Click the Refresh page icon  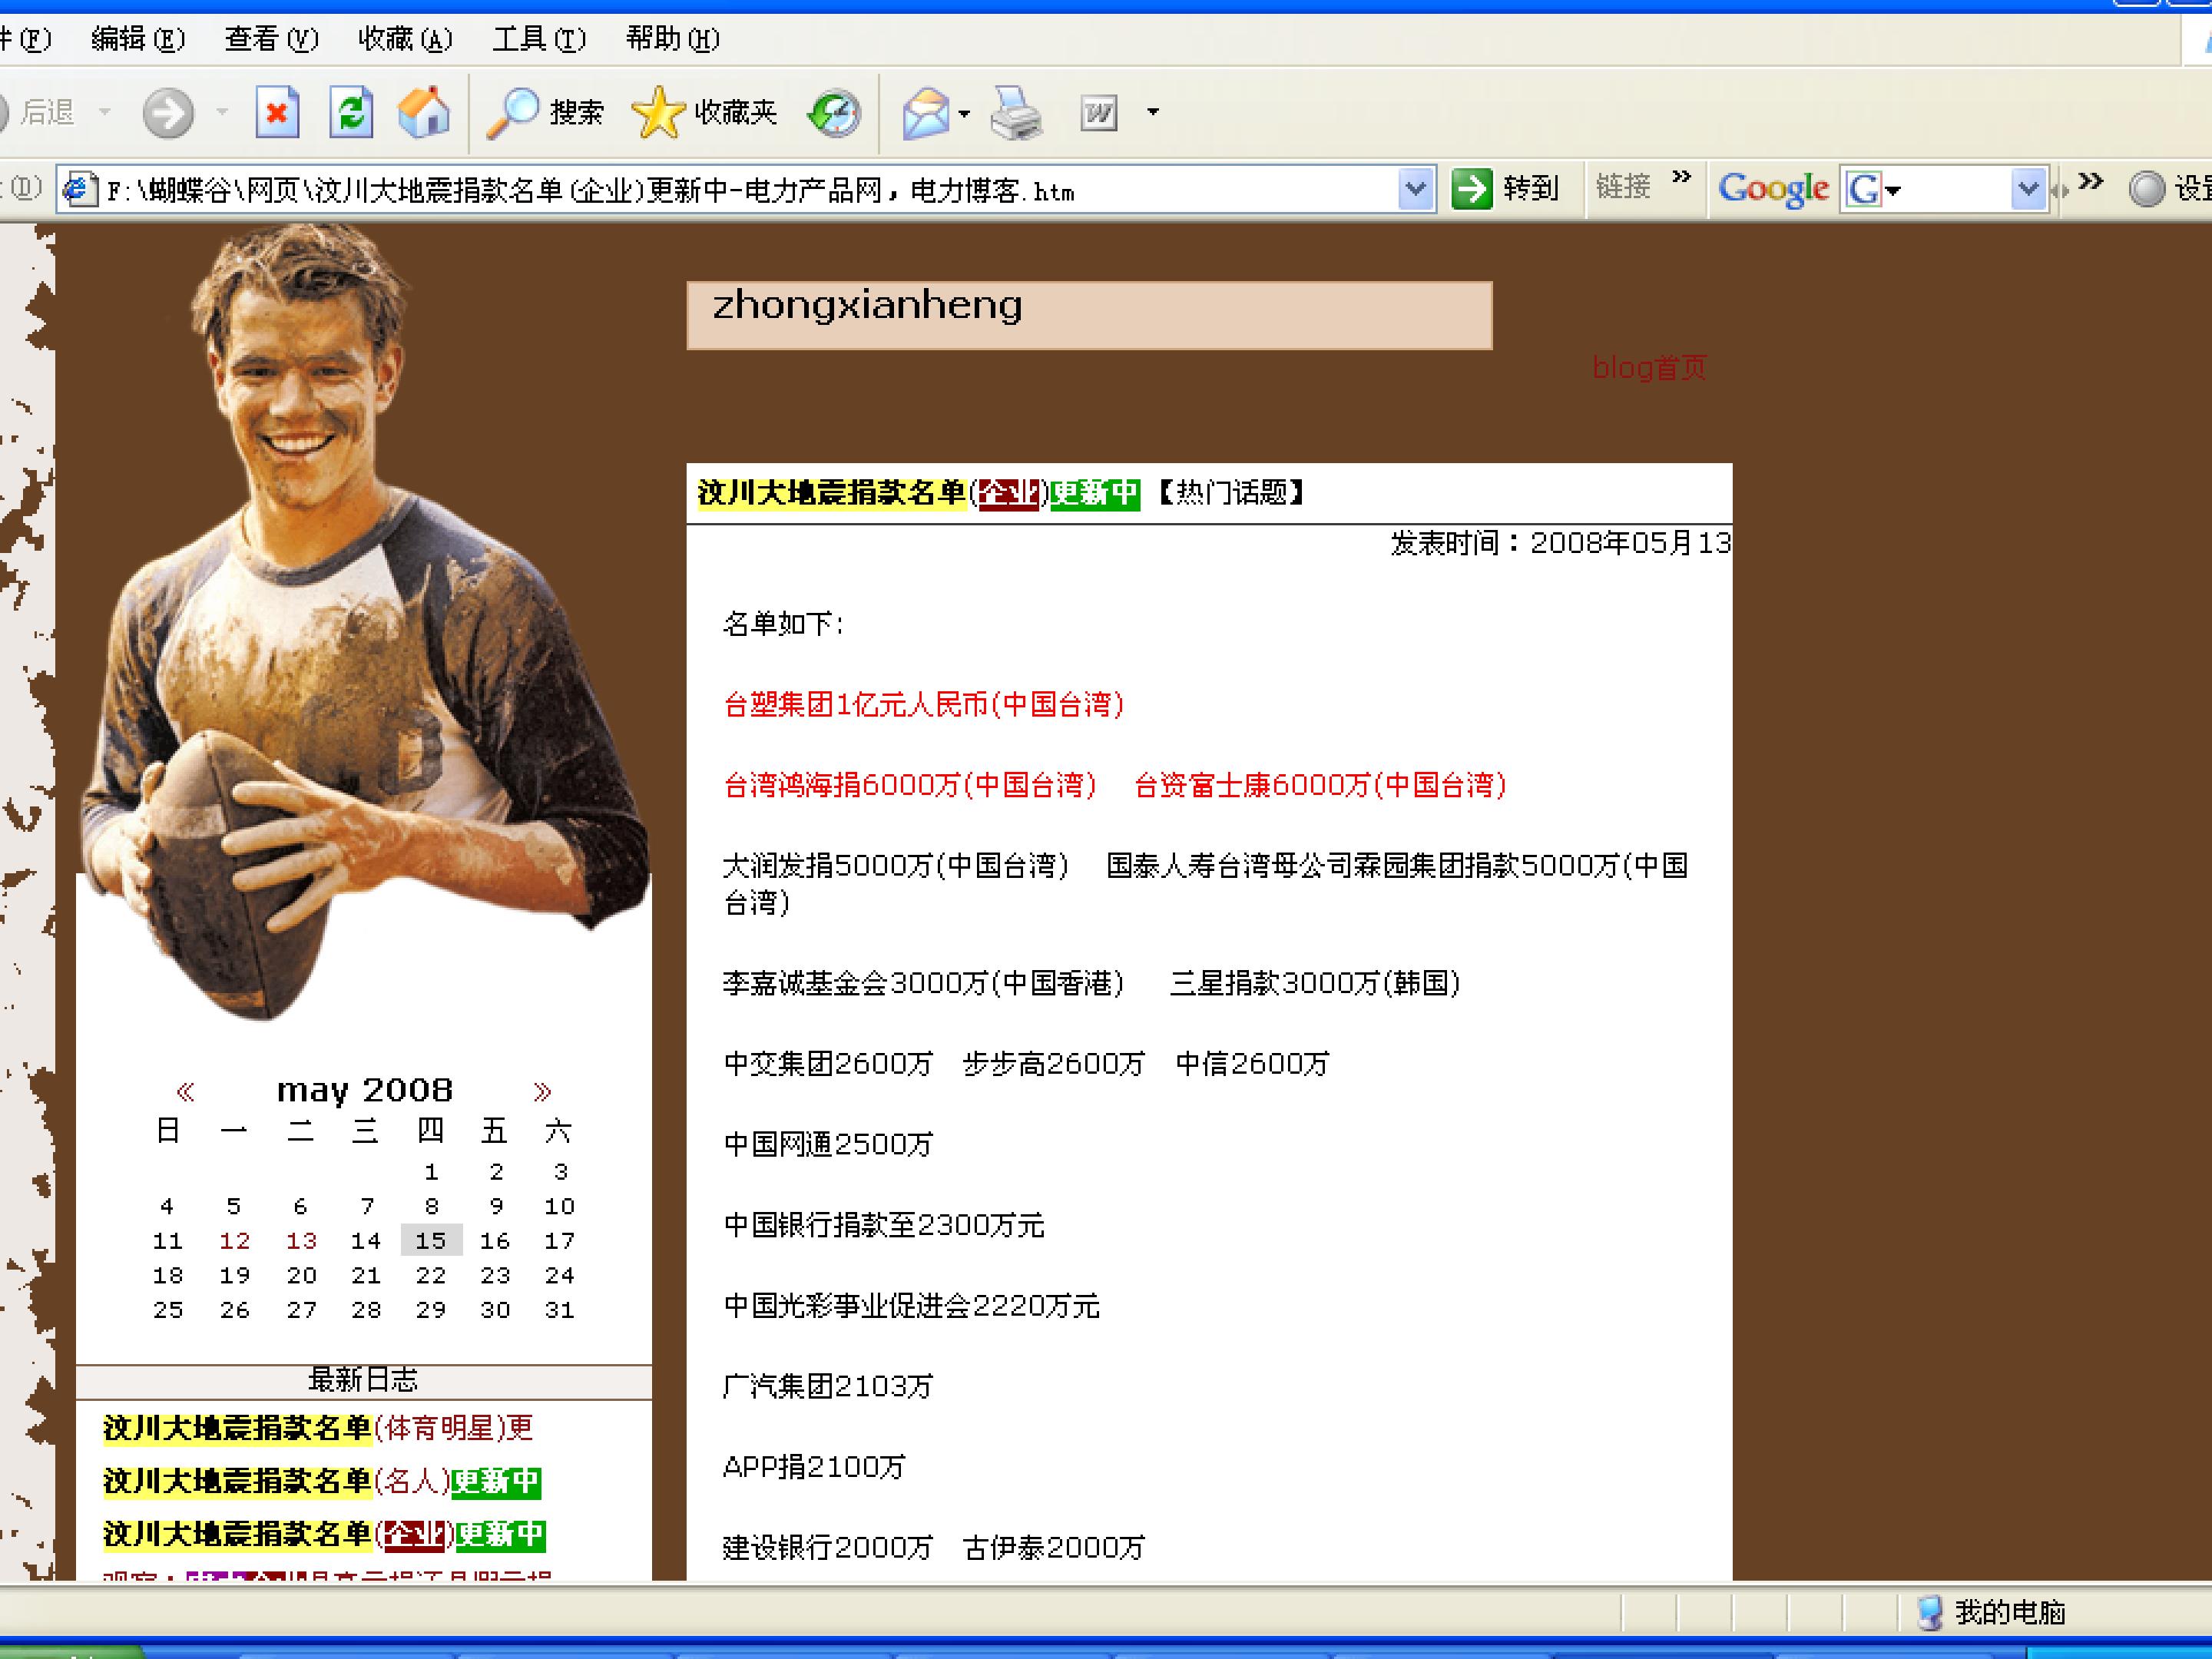point(351,112)
